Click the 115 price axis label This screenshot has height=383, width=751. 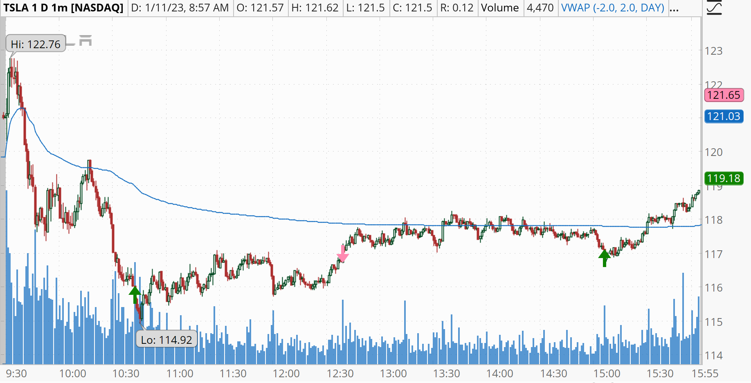pos(714,322)
